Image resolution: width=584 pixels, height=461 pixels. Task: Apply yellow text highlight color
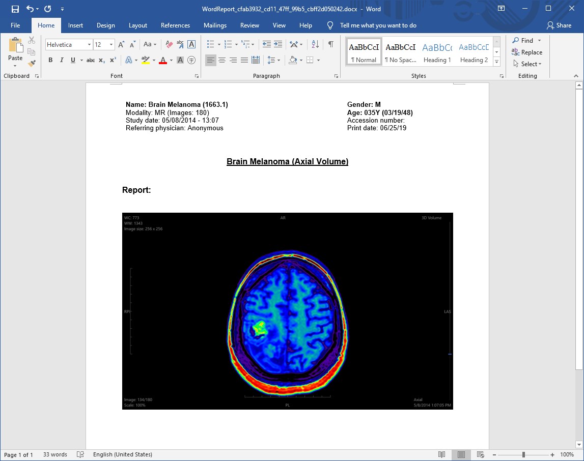coord(146,60)
